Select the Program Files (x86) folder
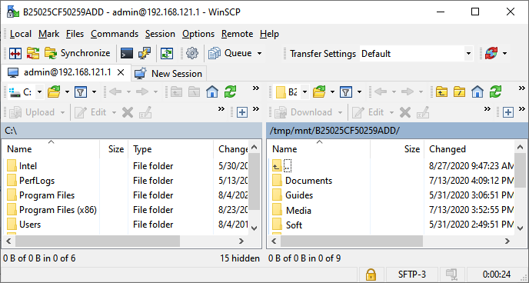Viewport: 529px width, 283px height. coord(52,210)
